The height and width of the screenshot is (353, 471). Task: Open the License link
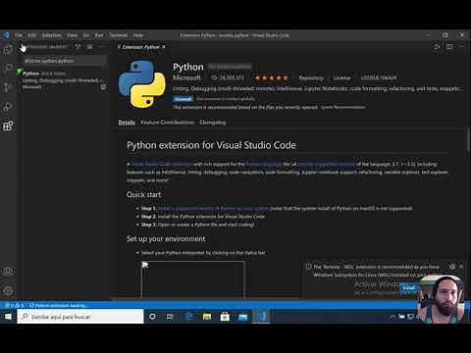[x=341, y=77]
